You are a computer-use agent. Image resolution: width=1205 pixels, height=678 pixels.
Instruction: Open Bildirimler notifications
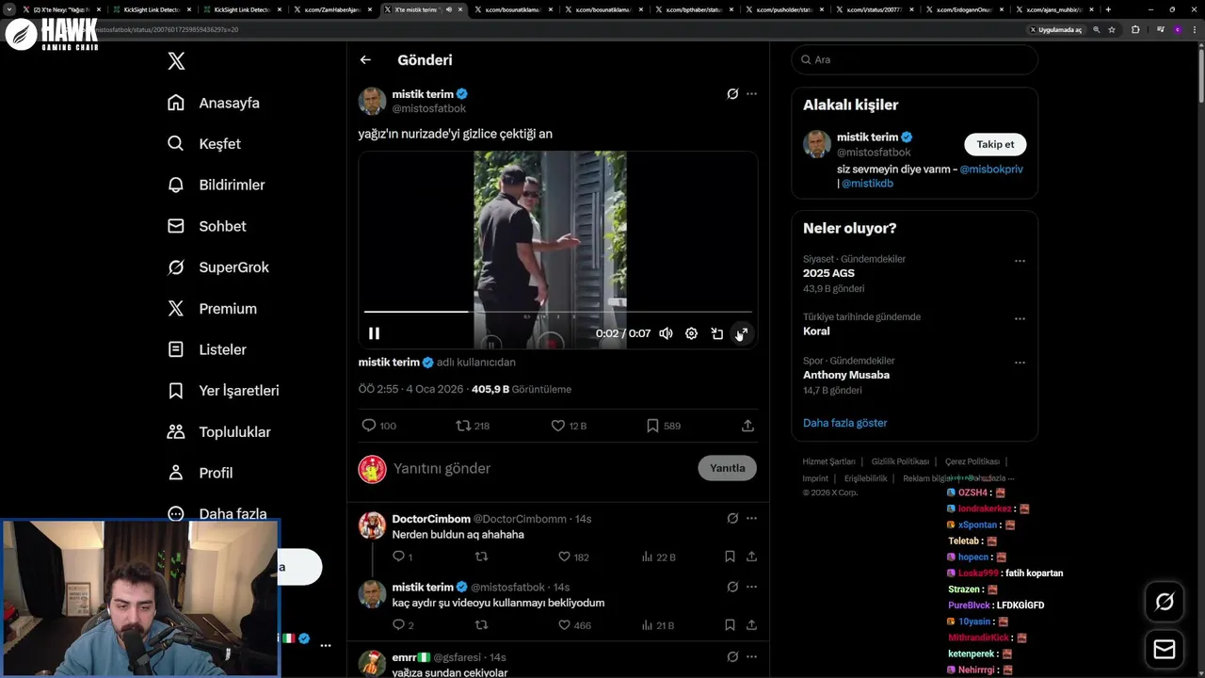tap(217, 185)
